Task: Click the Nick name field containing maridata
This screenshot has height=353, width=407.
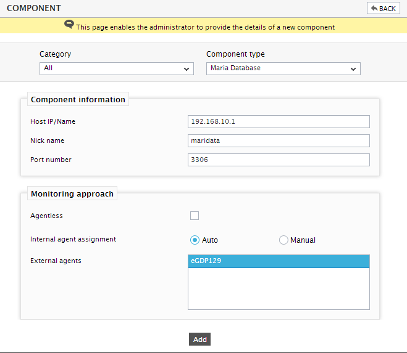Action: tap(279, 140)
